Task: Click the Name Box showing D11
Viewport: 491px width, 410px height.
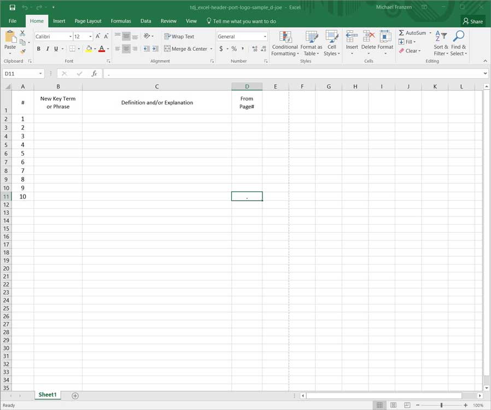Action: click(x=20, y=73)
